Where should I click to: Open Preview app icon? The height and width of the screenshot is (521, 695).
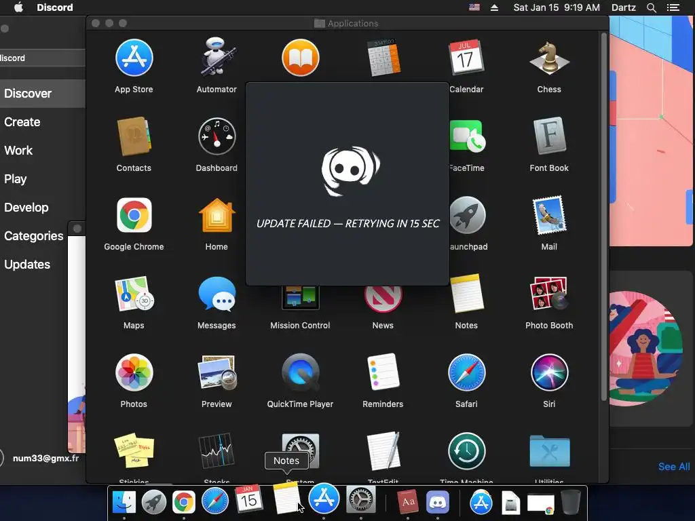(x=217, y=372)
